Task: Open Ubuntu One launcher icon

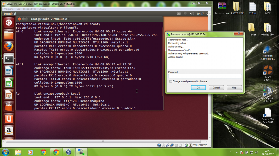Action: tap(9, 118)
